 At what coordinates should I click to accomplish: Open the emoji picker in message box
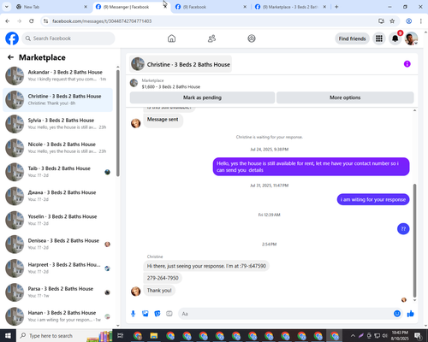pyautogui.click(x=397, y=314)
